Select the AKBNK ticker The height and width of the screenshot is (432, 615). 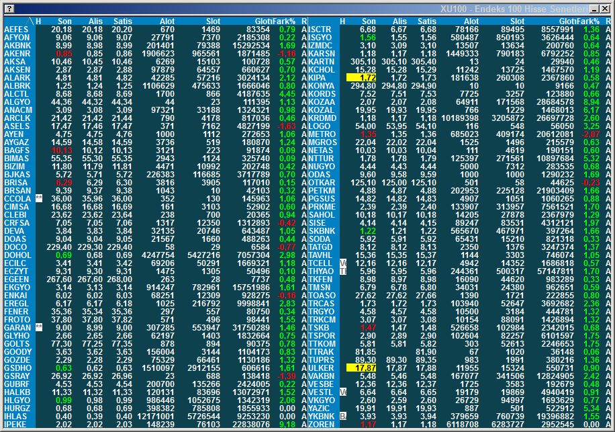(17, 46)
